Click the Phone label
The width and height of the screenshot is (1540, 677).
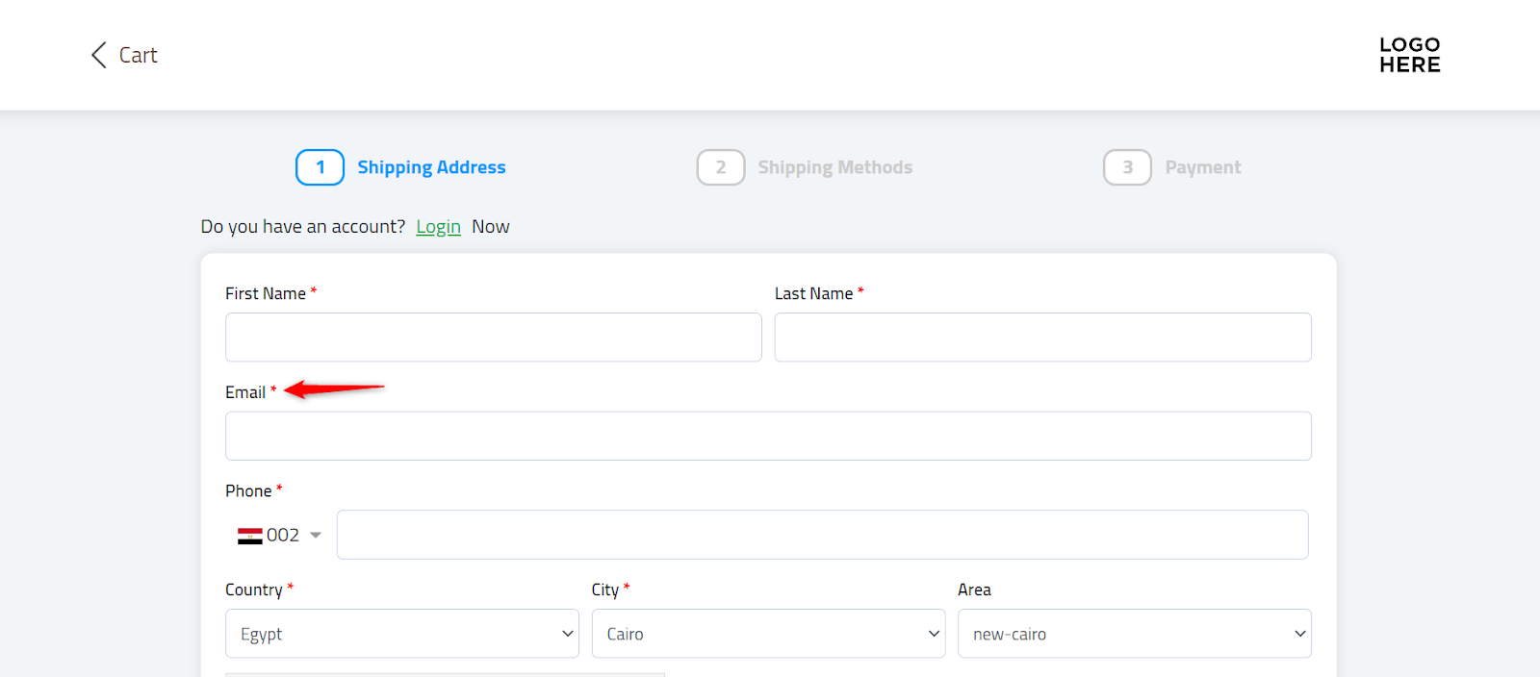click(248, 491)
